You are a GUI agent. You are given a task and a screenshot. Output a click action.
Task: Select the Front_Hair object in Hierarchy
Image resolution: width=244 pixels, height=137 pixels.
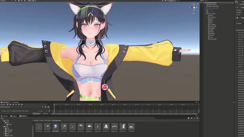(x=213, y=26)
